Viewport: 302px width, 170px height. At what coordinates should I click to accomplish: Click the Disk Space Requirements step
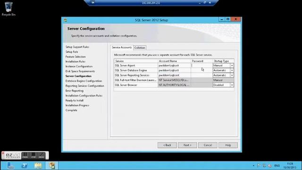pos(80,71)
